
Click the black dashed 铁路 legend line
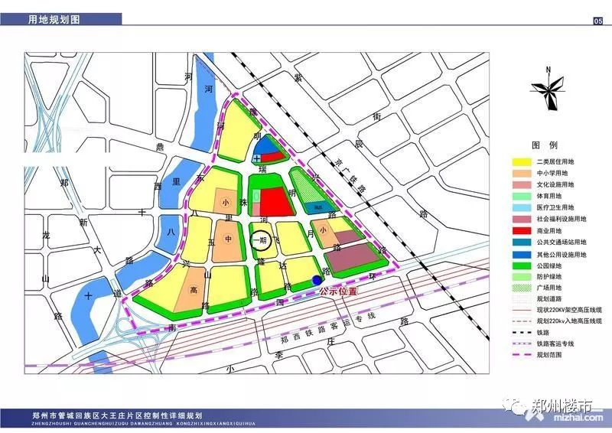click(522, 333)
